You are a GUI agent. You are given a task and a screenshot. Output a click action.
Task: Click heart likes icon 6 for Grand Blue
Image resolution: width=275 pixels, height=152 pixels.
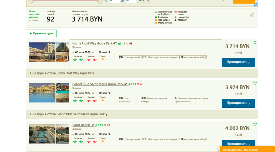click(x=138, y=84)
